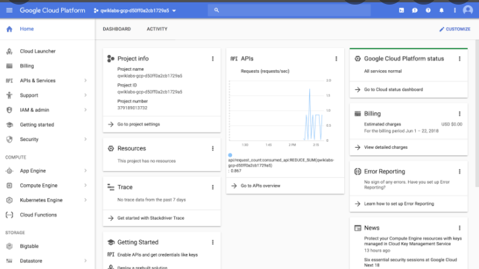Open Project info card options menu
The image size is (479, 269).
pos(213,58)
